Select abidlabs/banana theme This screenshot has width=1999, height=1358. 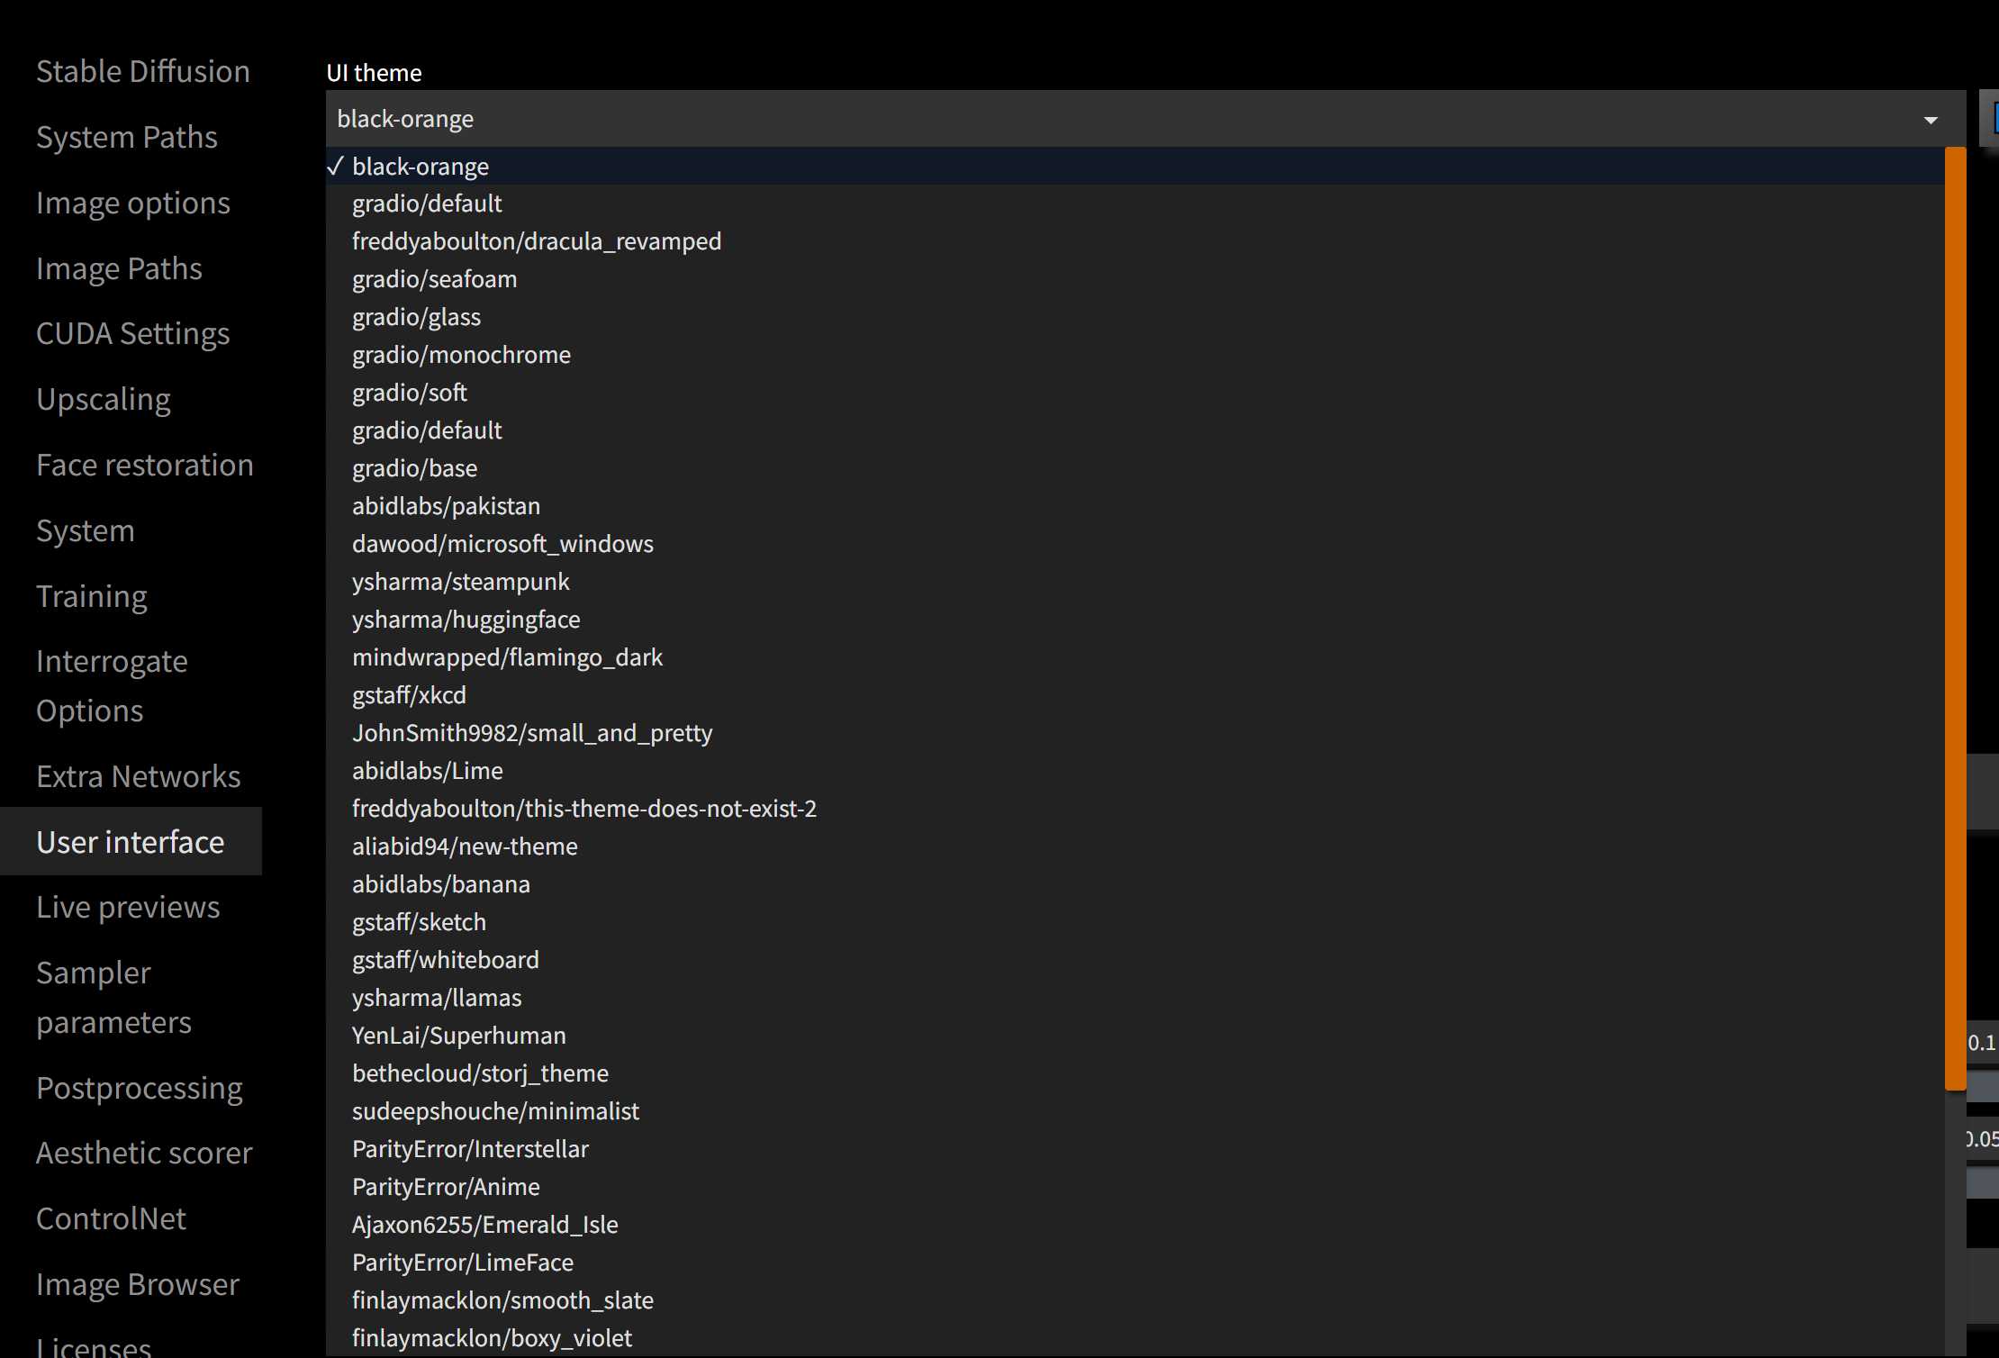[x=1135, y=885]
